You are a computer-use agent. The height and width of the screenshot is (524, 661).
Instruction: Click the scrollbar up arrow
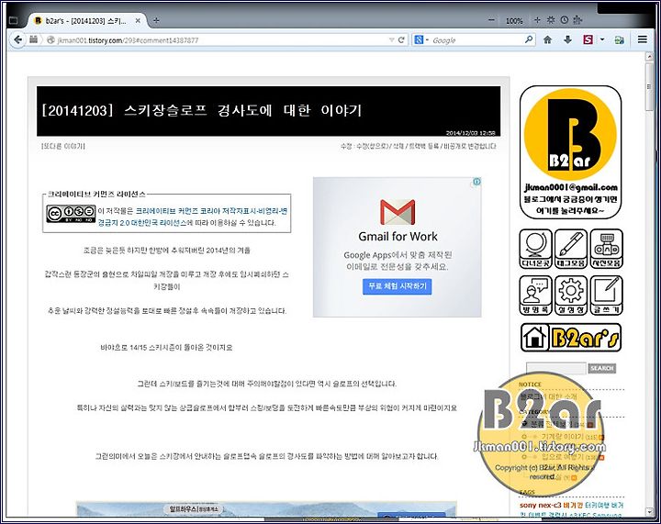(x=650, y=57)
